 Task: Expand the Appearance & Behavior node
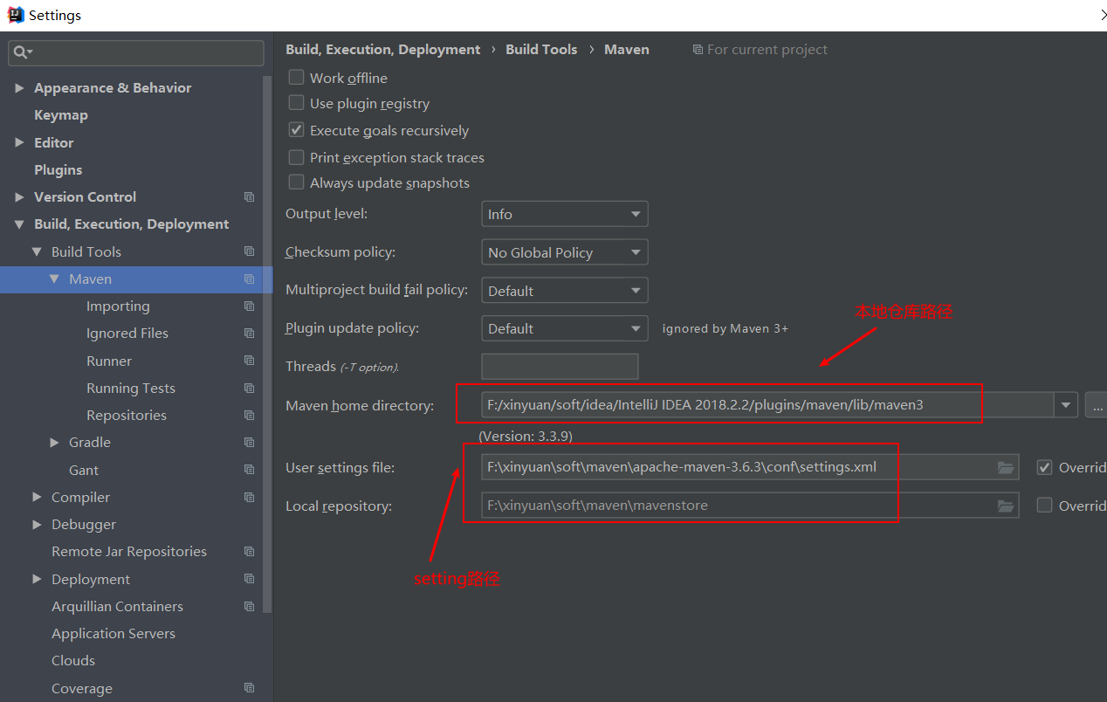[19, 88]
